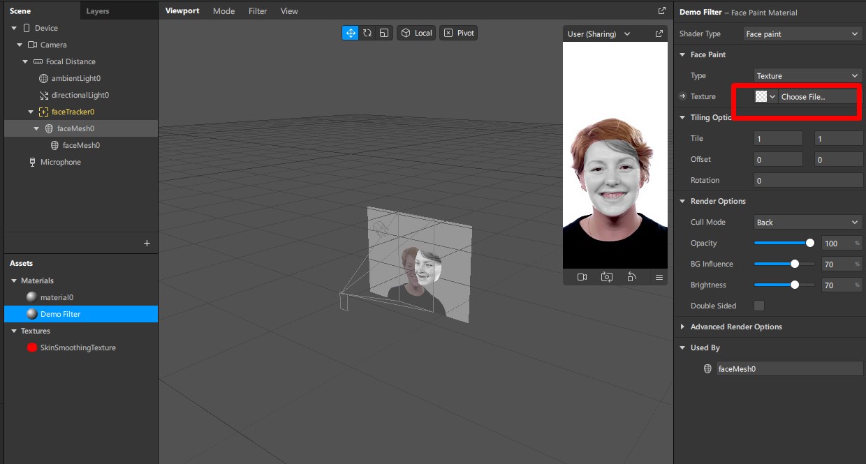Open the Cull Mode dropdown
The width and height of the screenshot is (866, 464).
click(x=809, y=222)
